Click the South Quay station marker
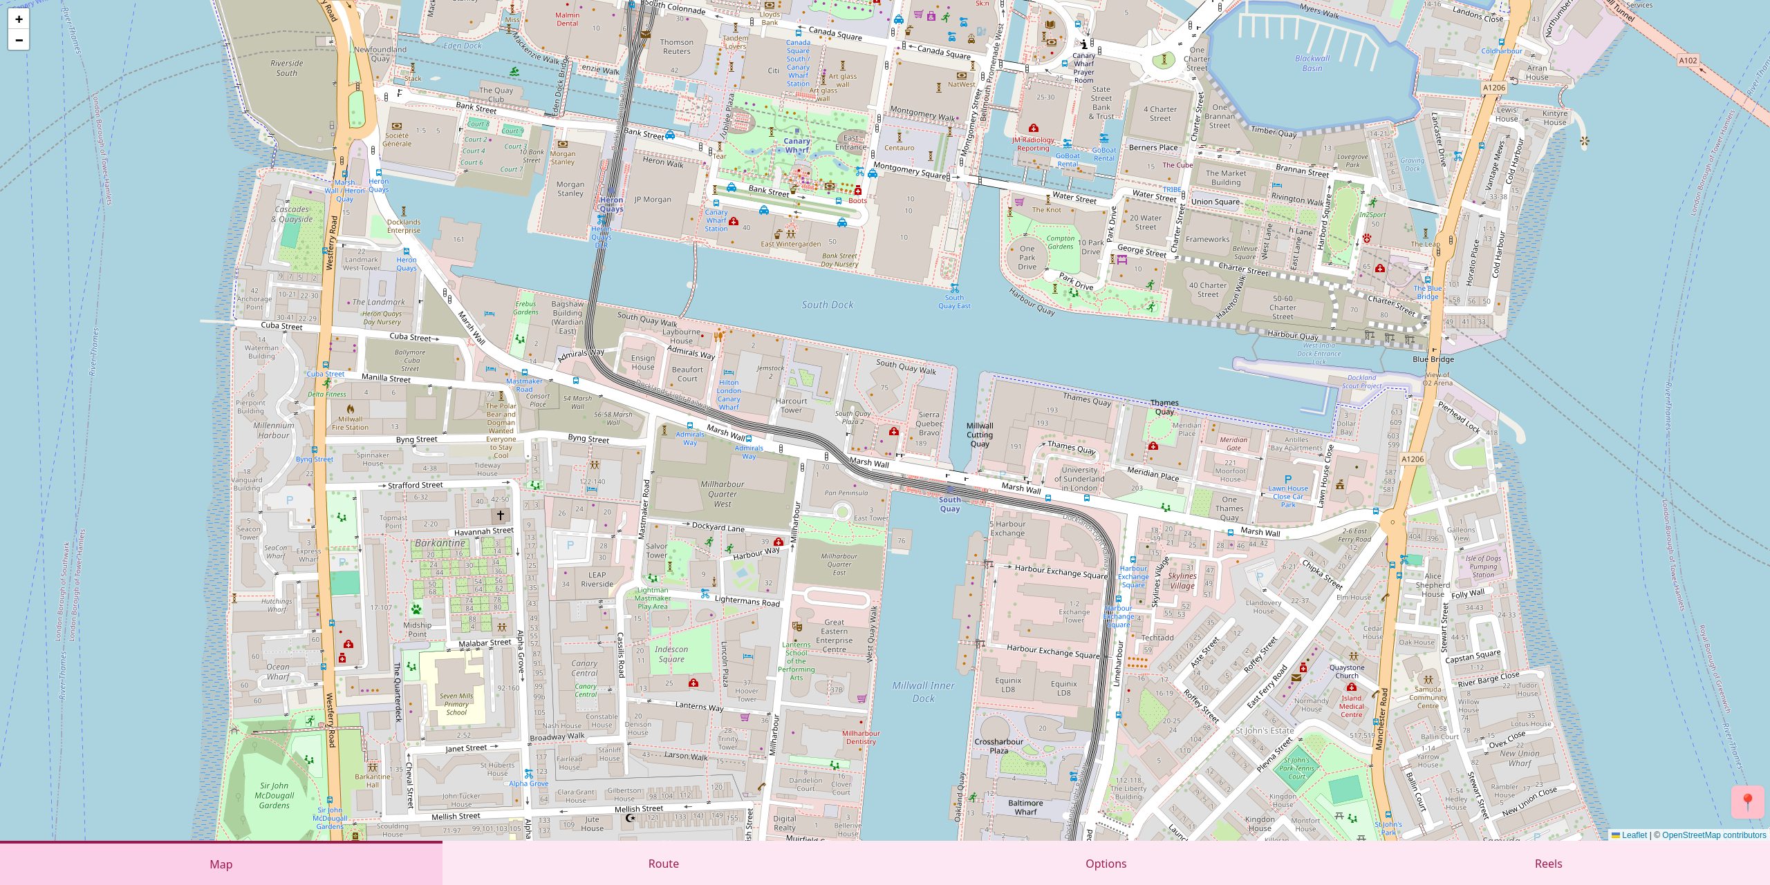The width and height of the screenshot is (1770, 885). [950, 491]
